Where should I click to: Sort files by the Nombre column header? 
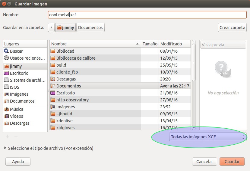[x=95, y=44]
